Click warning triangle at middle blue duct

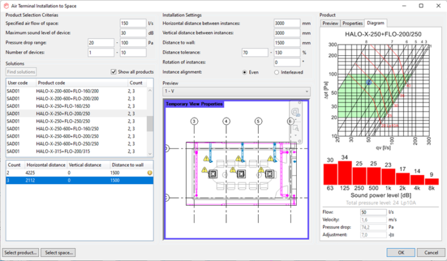coord(238,158)
